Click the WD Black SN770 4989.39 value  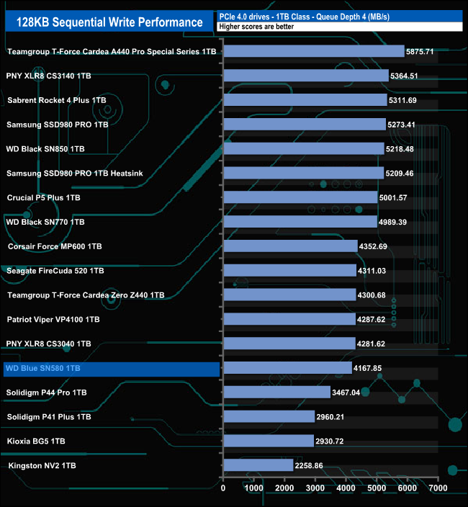tap(392, 222)
